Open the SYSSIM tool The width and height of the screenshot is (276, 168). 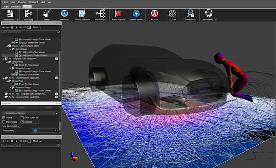172,14
